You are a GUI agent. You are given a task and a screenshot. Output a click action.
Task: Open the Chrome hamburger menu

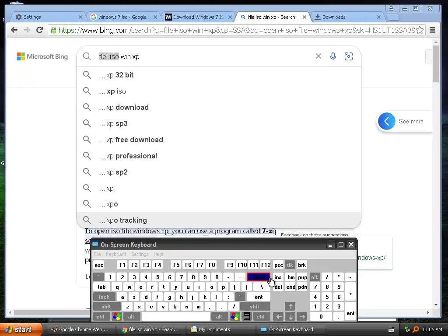(433, 30)
